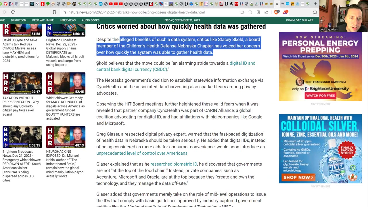The image size is (368, 207).
Task: Click the cast/picture-in-picture icon in the address bar
Action: (242, 12)
